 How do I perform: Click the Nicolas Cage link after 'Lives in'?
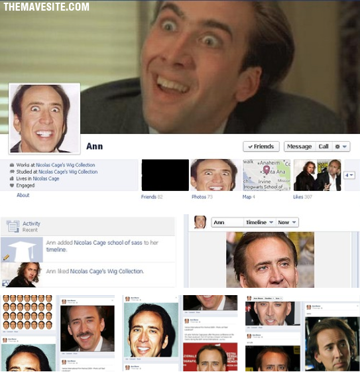(46, 178)
